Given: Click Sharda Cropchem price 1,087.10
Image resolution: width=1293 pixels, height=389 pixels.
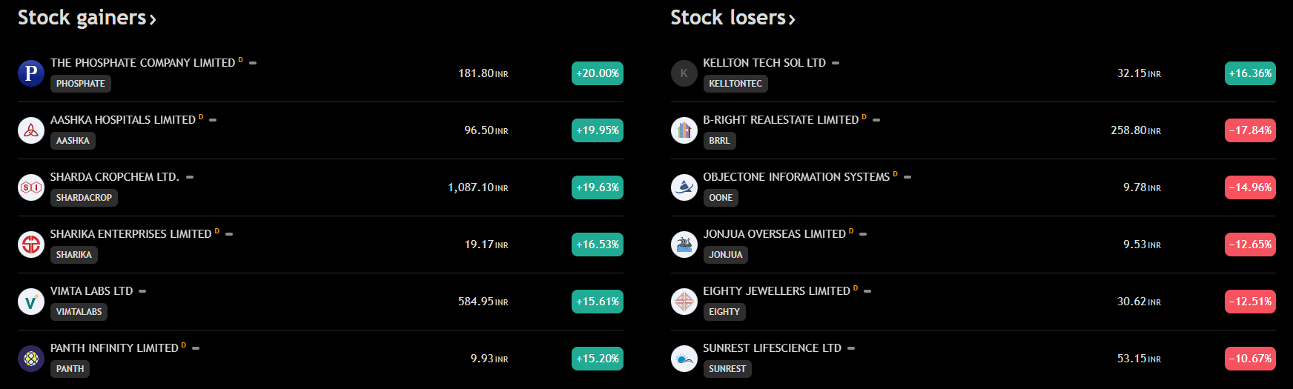Looking at the screenshot, I should [471, 187].
